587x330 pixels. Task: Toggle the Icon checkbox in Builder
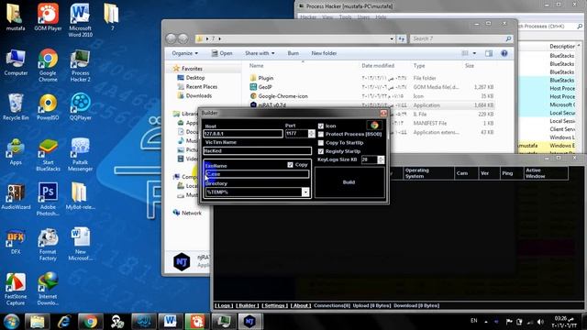pos(321,126)
